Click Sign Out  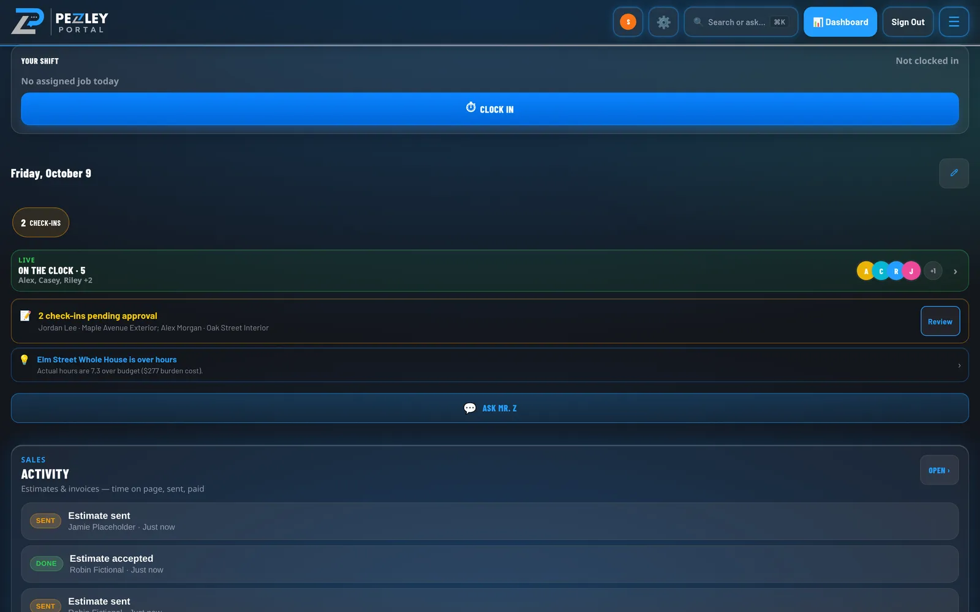coord(908,22)
